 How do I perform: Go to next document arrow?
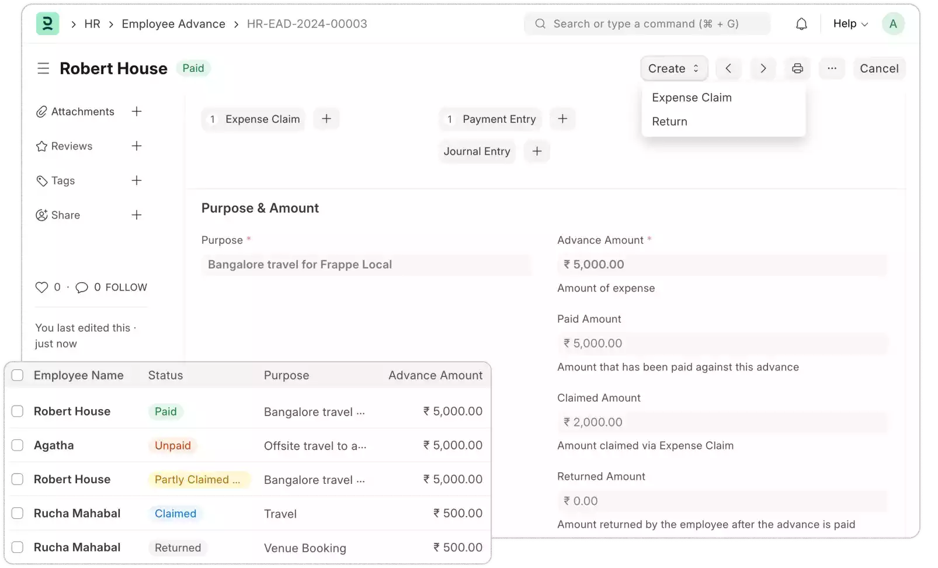point(763,68)
